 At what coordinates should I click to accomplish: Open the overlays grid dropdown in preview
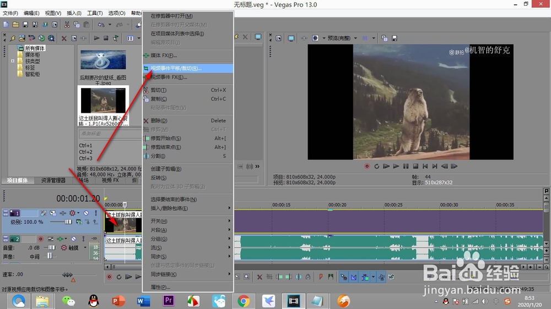374,38
